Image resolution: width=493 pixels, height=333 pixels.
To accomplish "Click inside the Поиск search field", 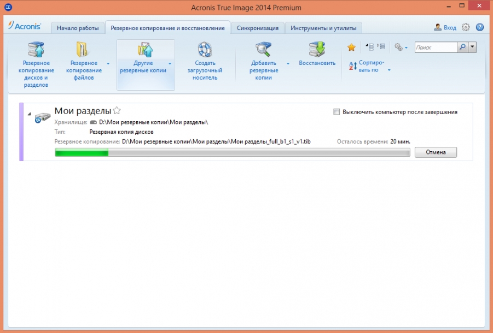I will point(435,47).
